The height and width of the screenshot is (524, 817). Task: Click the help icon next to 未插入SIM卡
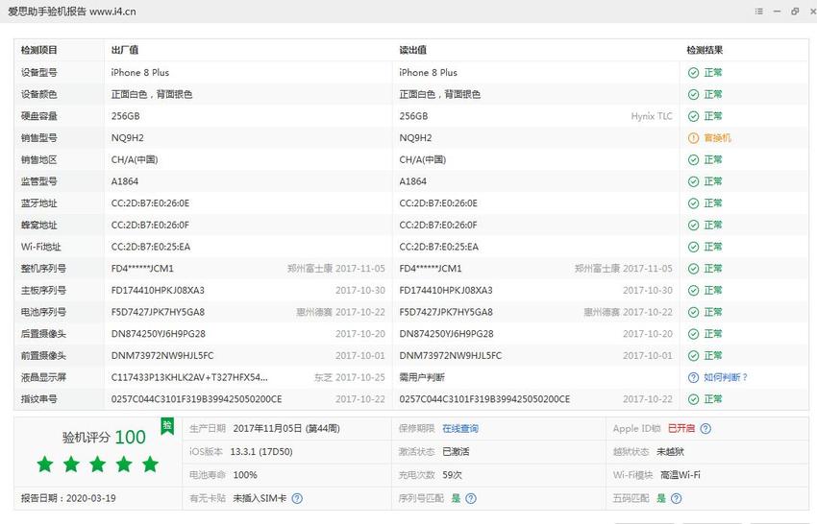pyautogui.click(x=297, y=498)
